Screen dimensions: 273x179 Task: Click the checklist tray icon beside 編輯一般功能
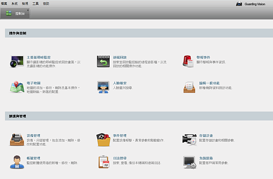tap(189, 87)
